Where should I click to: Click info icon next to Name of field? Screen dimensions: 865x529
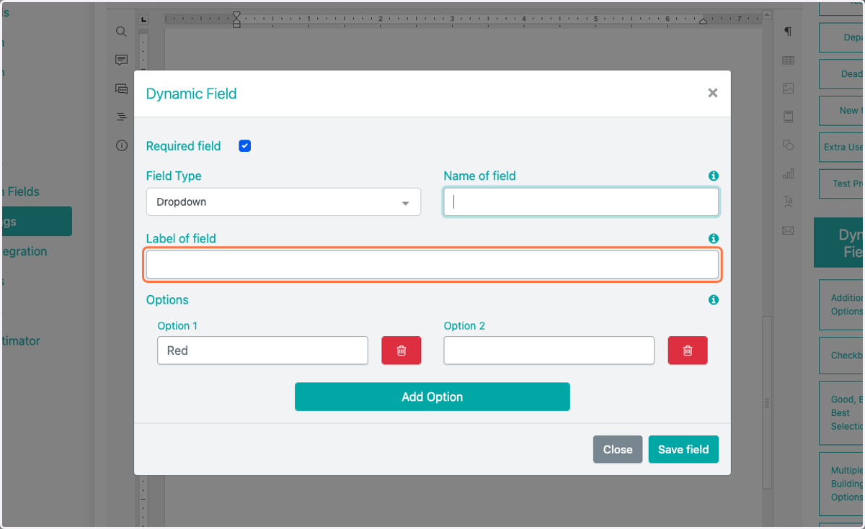(x=714, y=176)
